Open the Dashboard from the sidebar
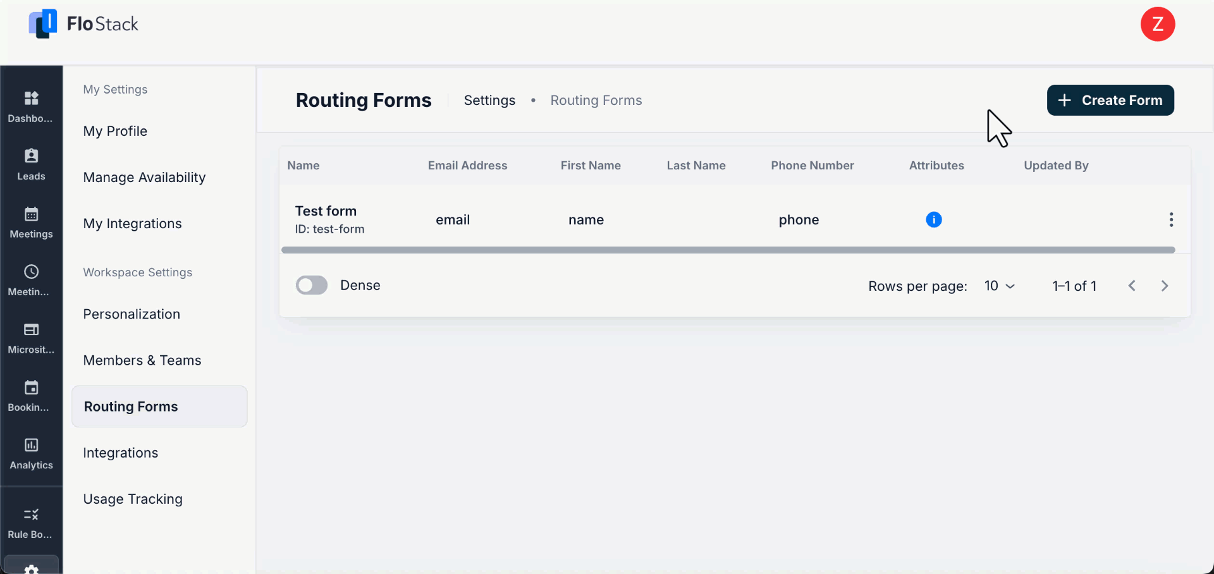This screenshot has height=574, width=1214. (31, 104)
